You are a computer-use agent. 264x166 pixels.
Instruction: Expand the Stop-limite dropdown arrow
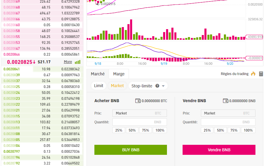[x=163, y=86]
